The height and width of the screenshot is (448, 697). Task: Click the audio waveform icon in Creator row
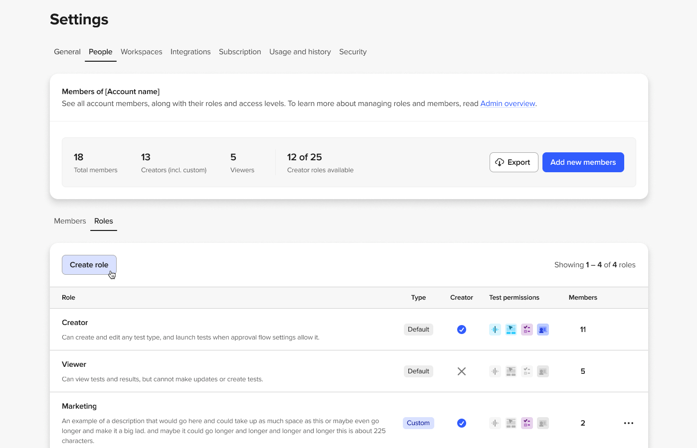coord(495,330)
